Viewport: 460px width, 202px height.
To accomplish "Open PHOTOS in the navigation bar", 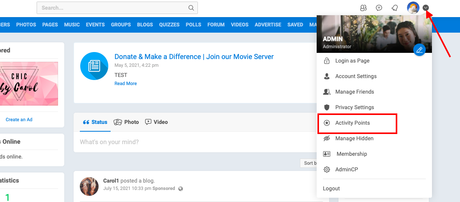I will 26,25.
